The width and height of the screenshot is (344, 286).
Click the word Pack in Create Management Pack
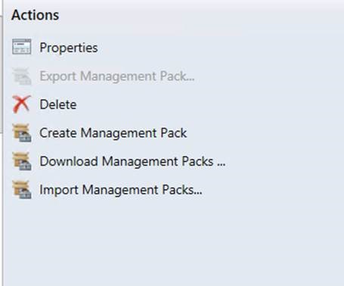[174, 133]
